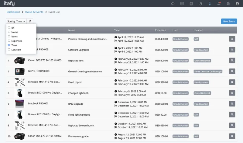
Task: Click the New Event button
Action: (x=229, y=21)
